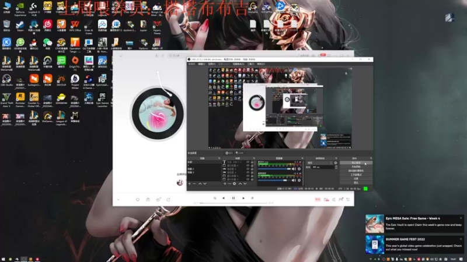
Task: Undock OBS scenes panel via header icon
Action: pos(219,158)
